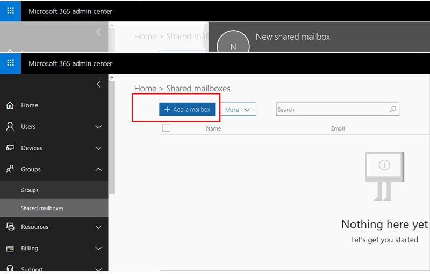Click the search magnifier icon
This screenshot has height=274, width=430.
tap(393, 109)
